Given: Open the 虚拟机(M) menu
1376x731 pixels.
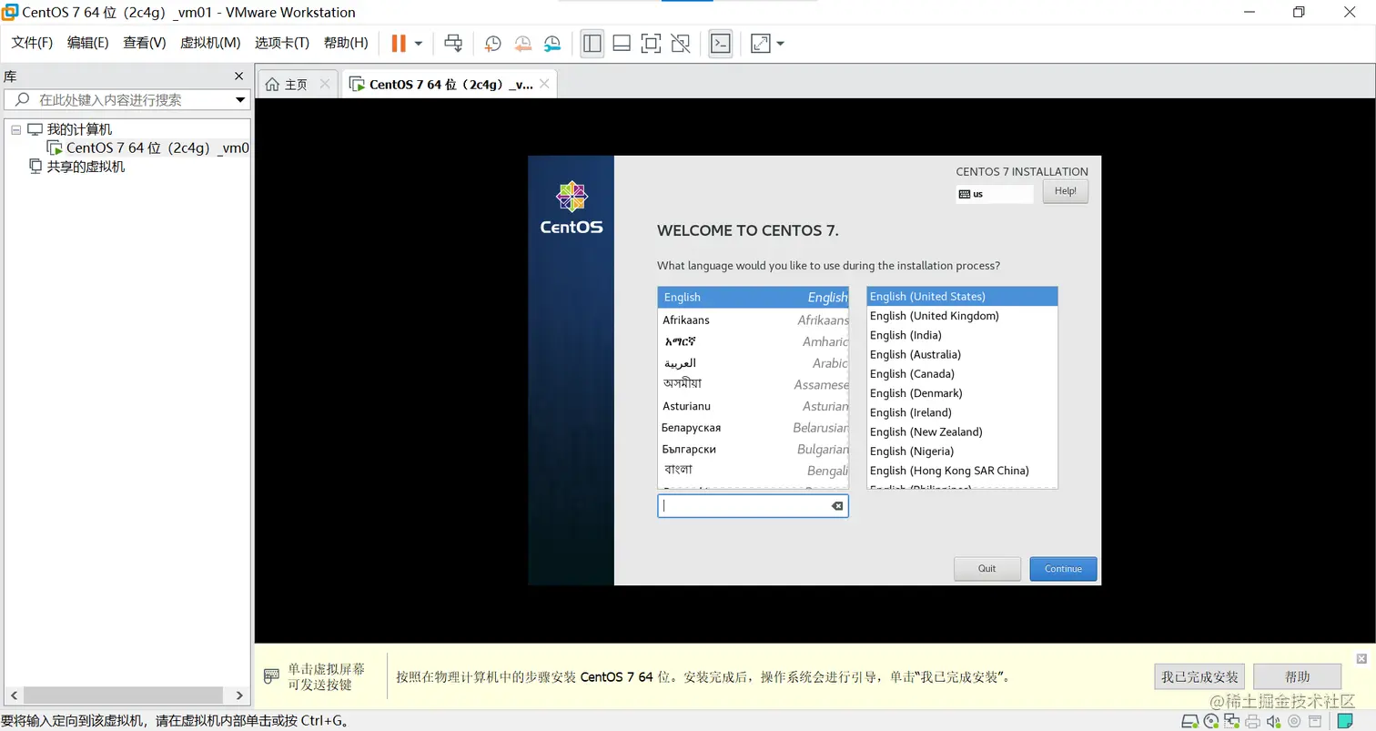Looking at the screenshot, I should 210,43.
